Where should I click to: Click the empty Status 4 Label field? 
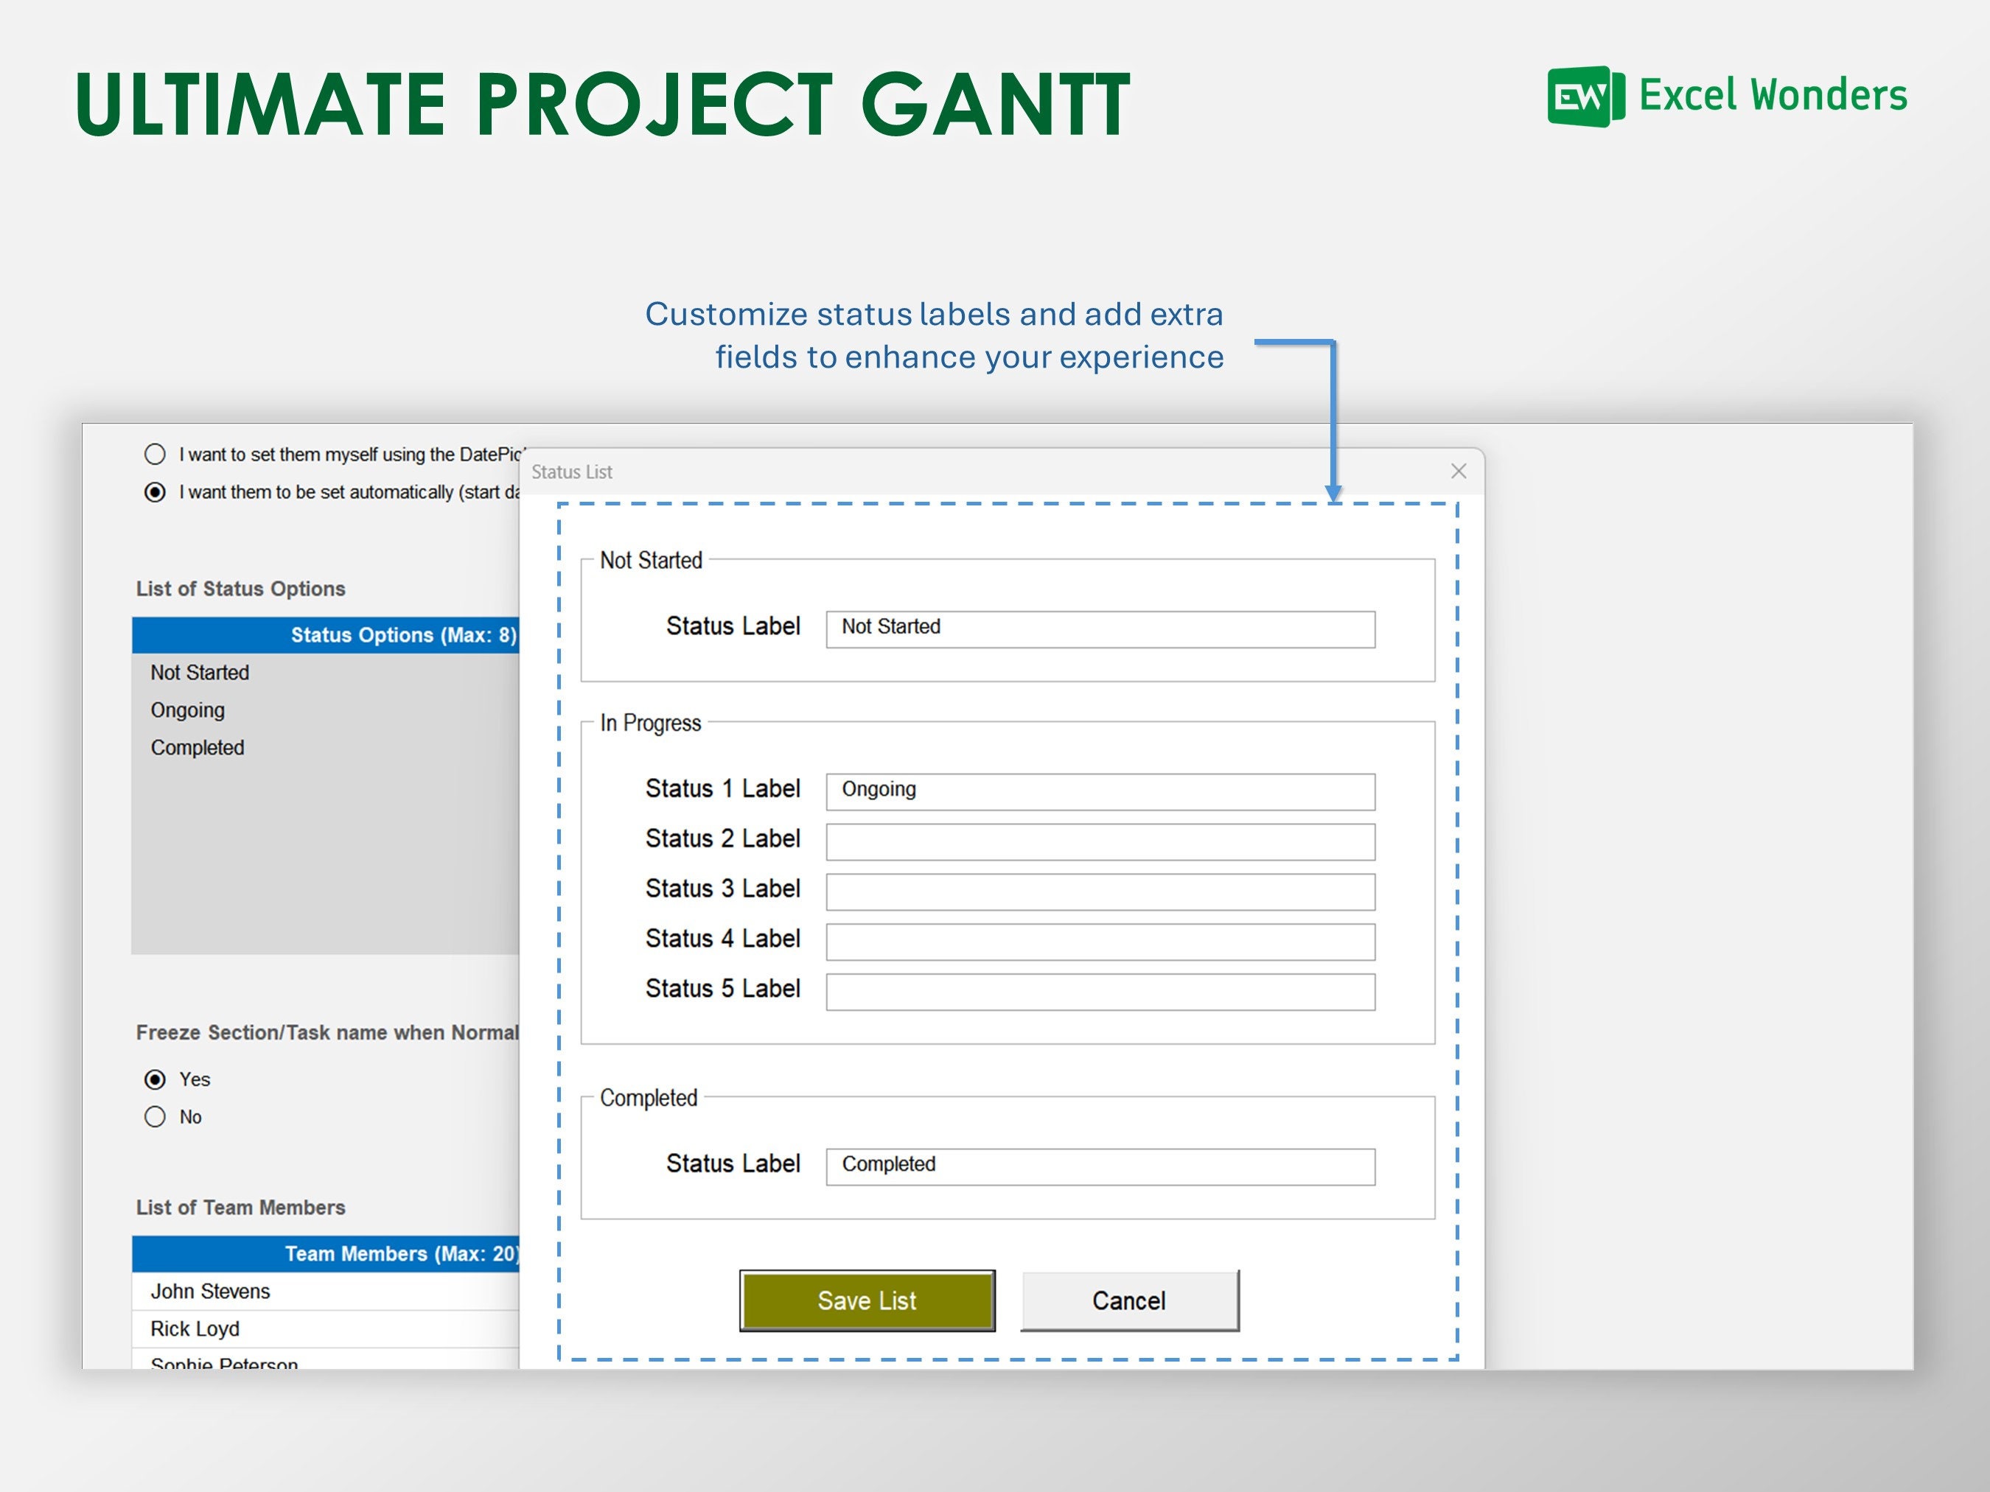(1100, 941)
